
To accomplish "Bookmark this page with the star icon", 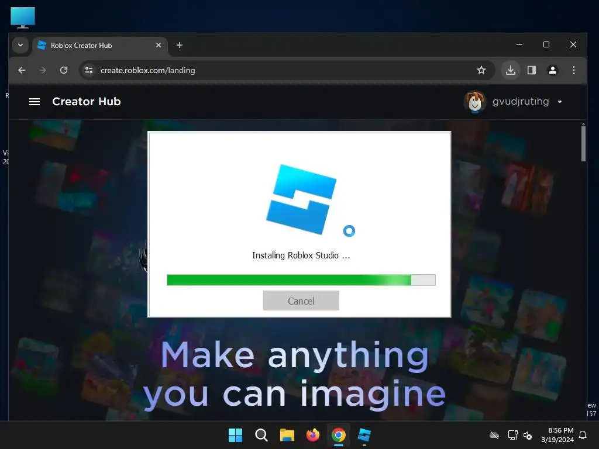I will (481, 70).
